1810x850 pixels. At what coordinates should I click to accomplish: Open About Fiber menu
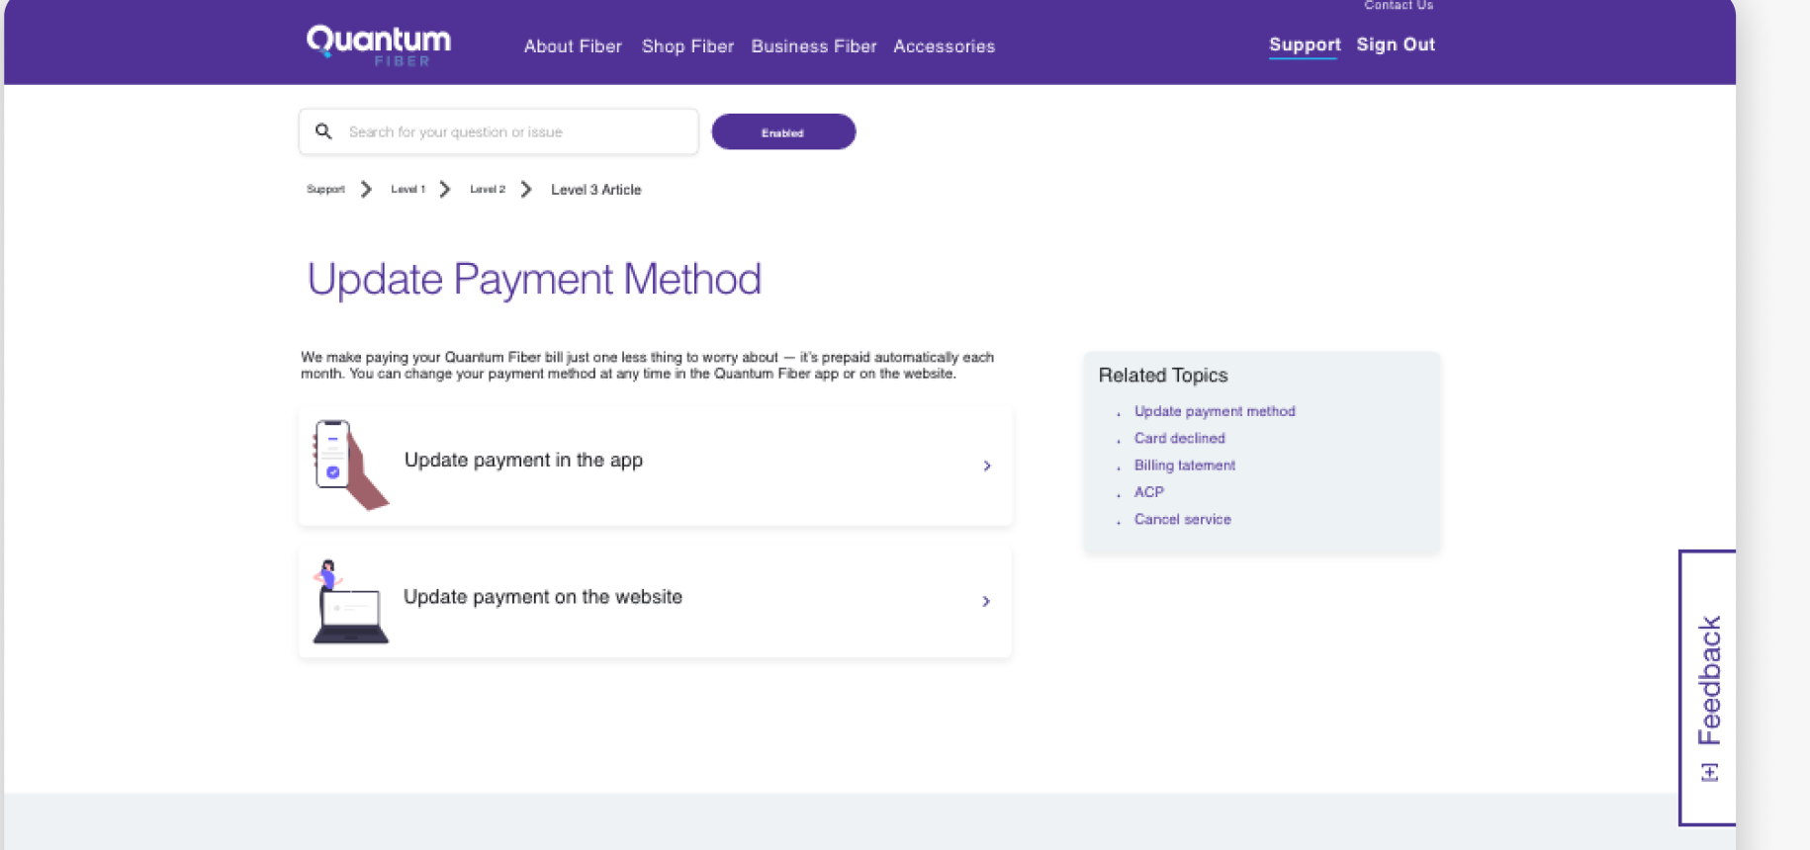[x=573, y=46]
